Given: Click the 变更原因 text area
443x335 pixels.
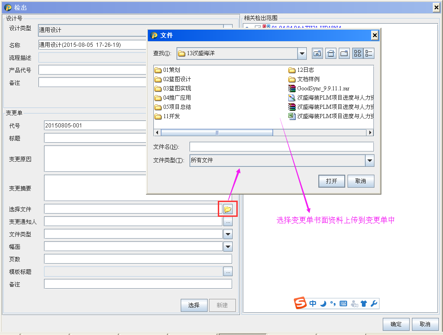Looking at the screenshot, I should 95,159.
